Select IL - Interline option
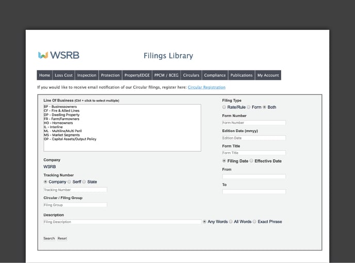355x263 pixels. coord(122,127)
